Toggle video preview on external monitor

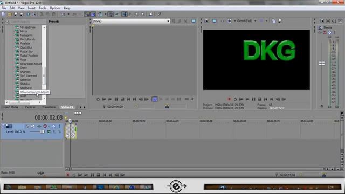click(x=214, y=21)
